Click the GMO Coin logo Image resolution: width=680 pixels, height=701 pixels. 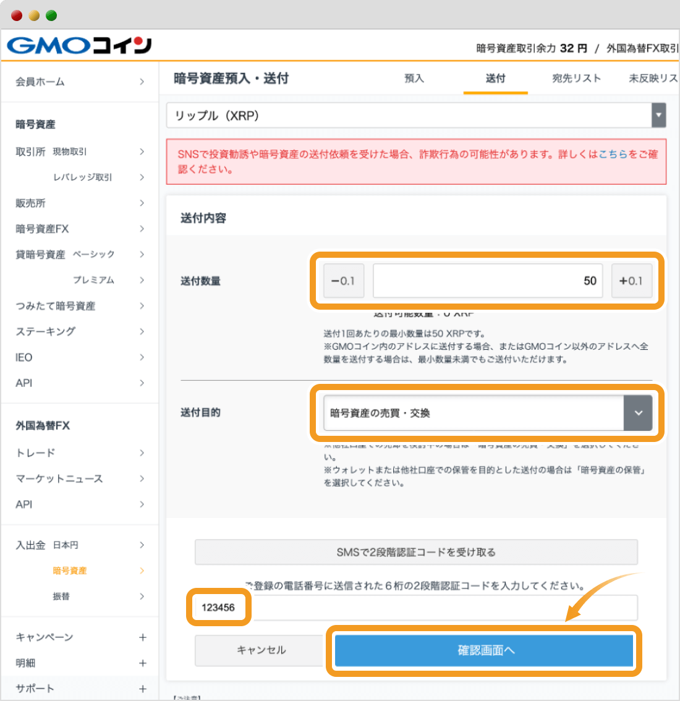pos(80,45)
